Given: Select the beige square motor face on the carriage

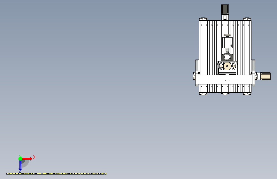Looking at the screenshot, I should tap(227, 66).
